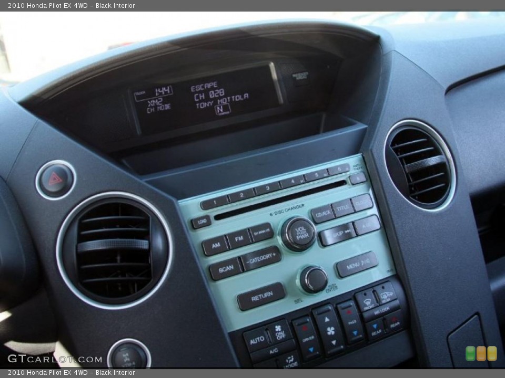505x378 pixels.
Task: Push the RETURN button
Action: 261,296
